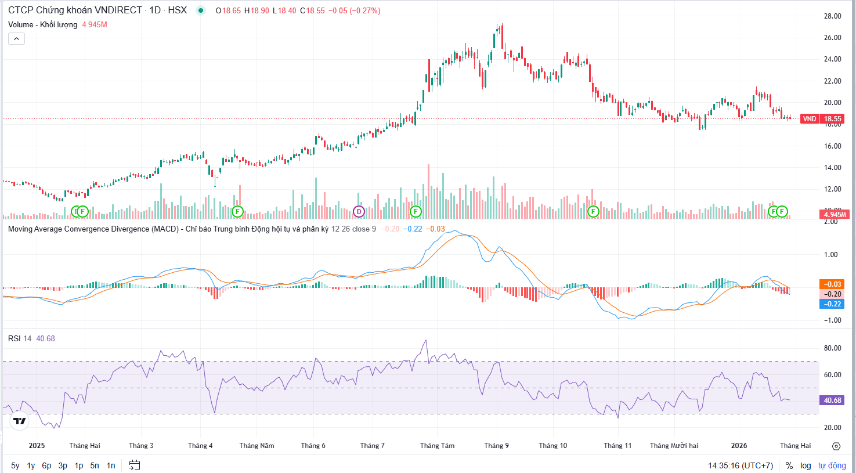Click the green market status dot

coord(201,10)
